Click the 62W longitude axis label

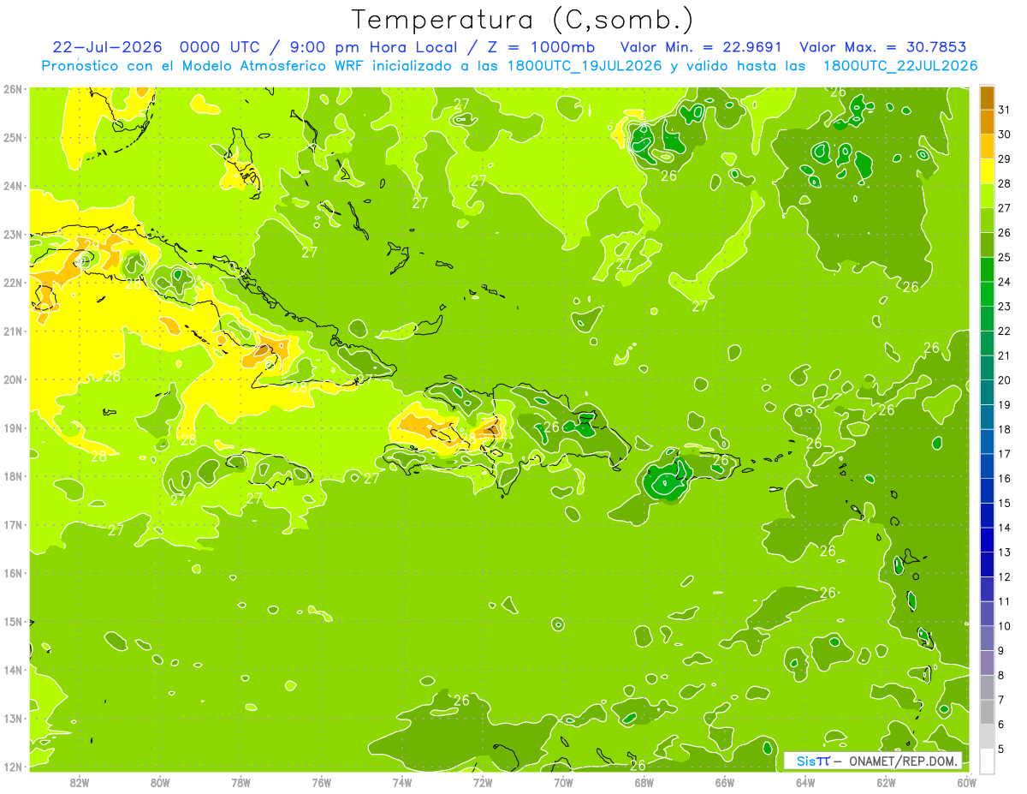tap(886, 782)
